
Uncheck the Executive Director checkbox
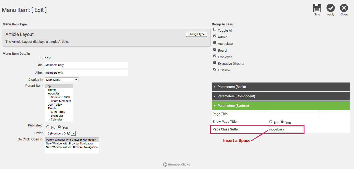(215, 63)
